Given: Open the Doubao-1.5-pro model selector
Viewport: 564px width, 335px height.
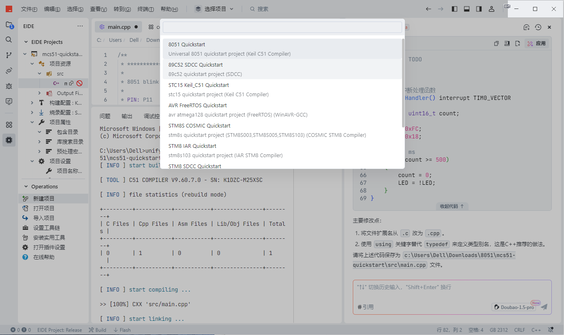Looking at the screenshot, I should [x=514, y=307].
